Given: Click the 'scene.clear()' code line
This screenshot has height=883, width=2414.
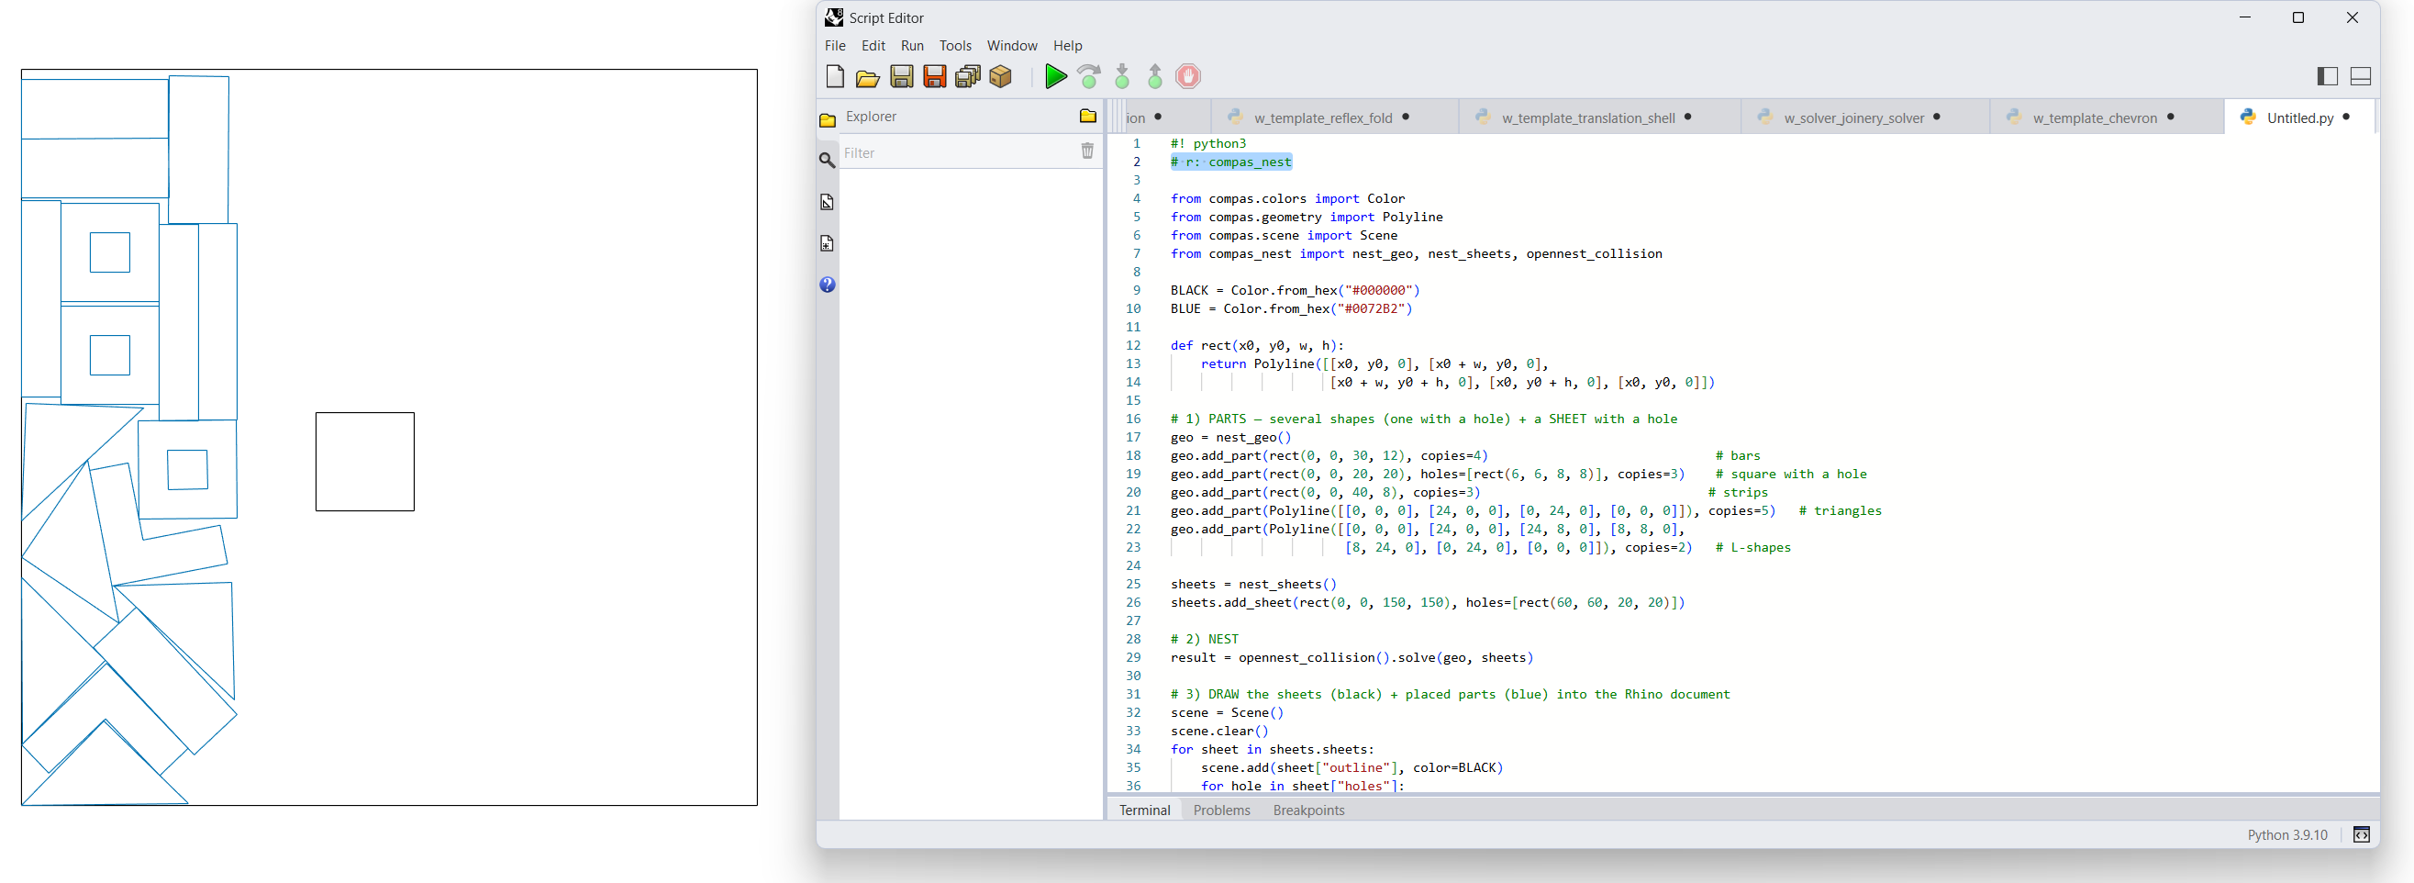Looking at the screenshot, I should pyautogui.click(x=1218, y=732).
